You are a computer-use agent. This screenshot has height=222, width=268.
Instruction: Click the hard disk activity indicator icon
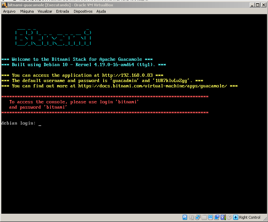[x=185, y=217]
